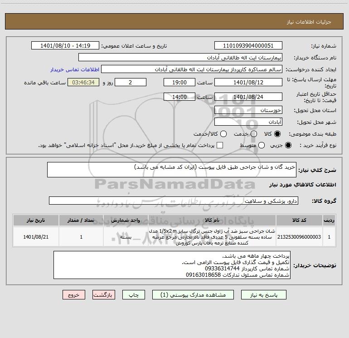Click the response deadline date 1401/08/12
Image resolution: width=349 pixels, height=338 pixels.
(248, 82)
